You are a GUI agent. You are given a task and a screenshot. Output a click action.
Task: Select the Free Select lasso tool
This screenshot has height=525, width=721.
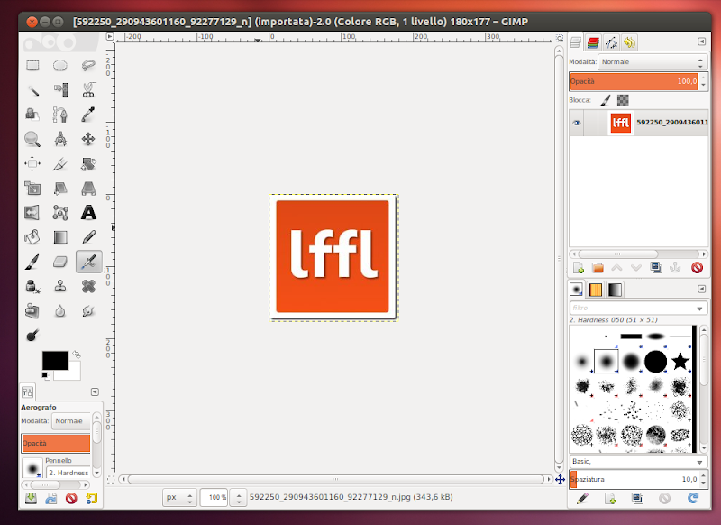pyautogui.click(x=88, y=65)
